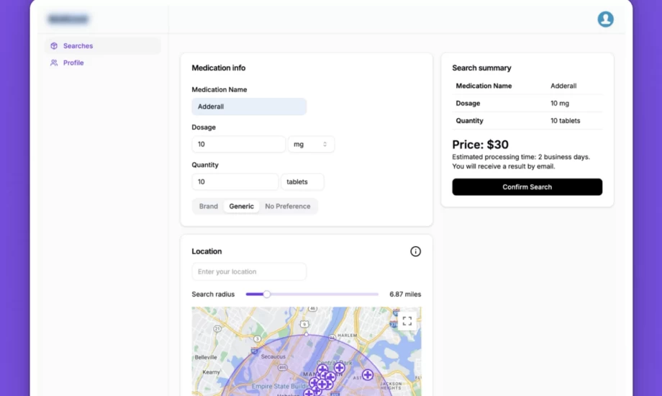
Task: Click the Harlem label on the map
Action: [x=347, y=335]
